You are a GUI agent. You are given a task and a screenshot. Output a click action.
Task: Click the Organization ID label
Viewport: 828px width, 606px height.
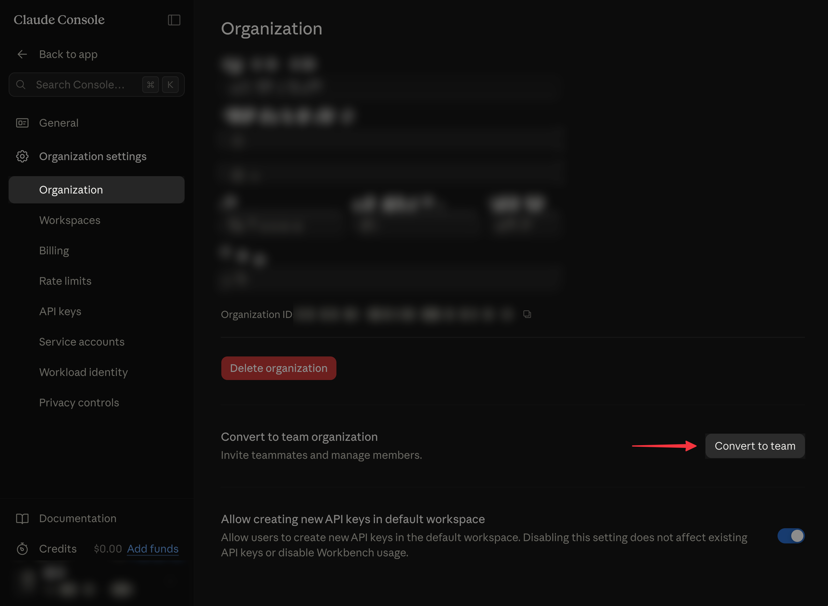coord(256,314)
